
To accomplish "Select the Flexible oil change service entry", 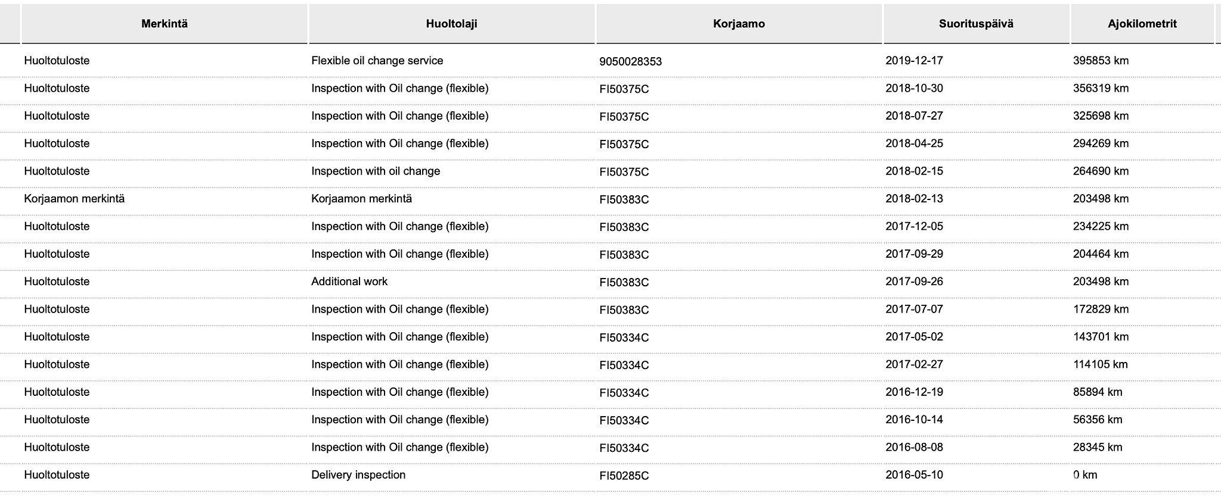I will coord(377,61).
